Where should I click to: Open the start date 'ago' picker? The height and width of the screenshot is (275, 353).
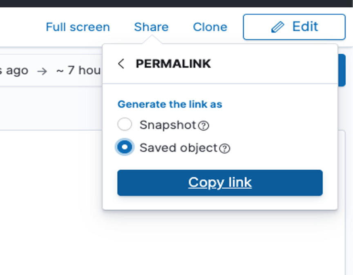(14, 71)
